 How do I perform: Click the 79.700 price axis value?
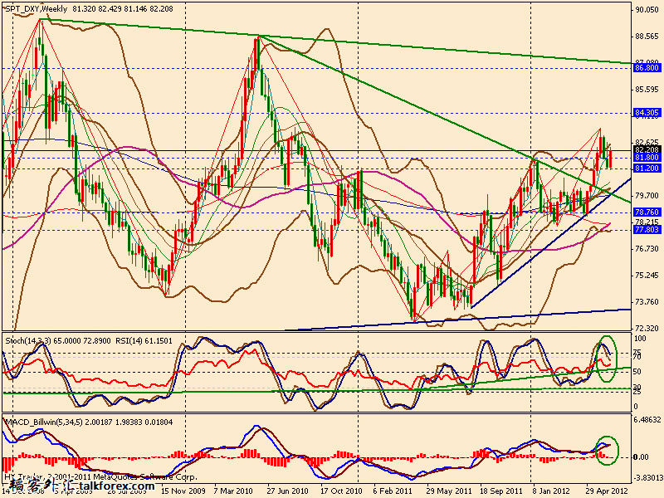pyautogui.click(x=647, y=196)
